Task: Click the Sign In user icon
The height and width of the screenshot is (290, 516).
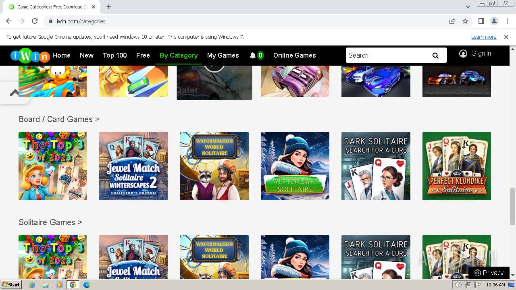Action: 463,54
